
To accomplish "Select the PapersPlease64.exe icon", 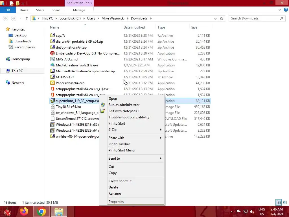I will point(52,83).
